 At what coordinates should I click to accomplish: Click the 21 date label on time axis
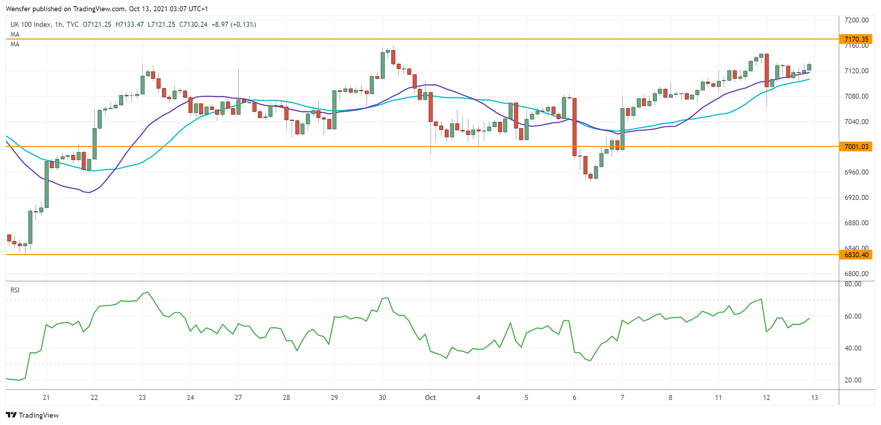click(x=46, y=397)
